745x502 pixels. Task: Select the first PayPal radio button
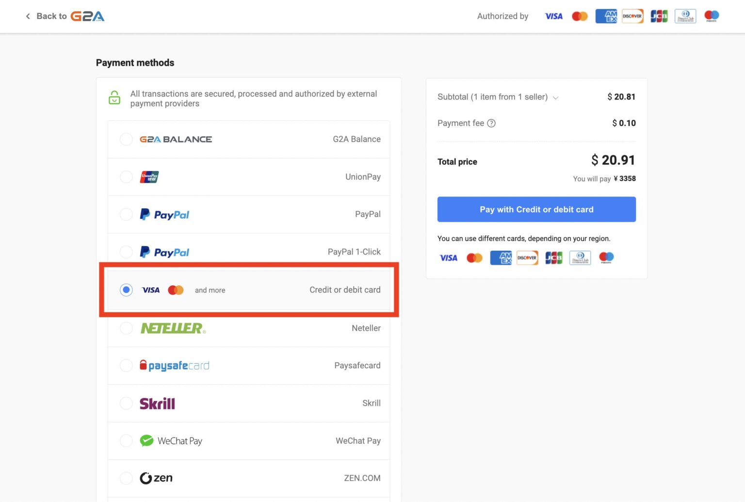(126, 214)
